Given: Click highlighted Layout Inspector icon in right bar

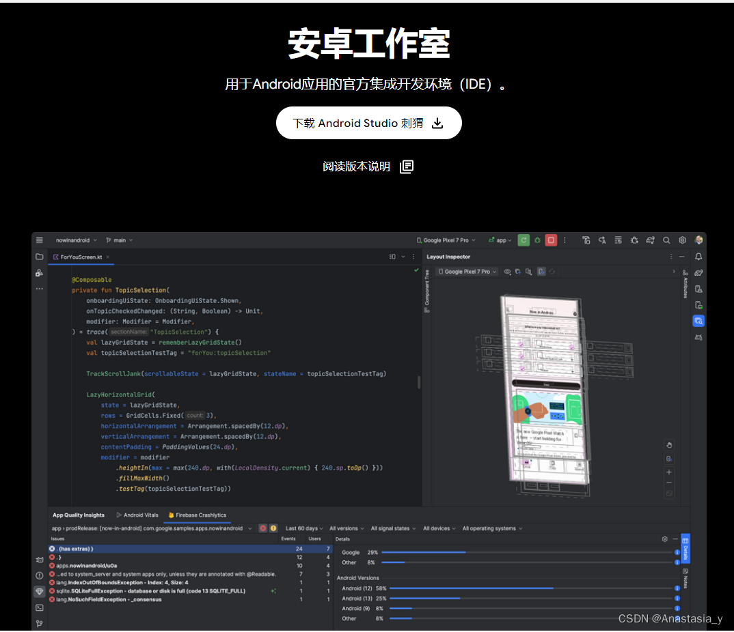Looking at the screenshot, I should pyautogui.click(x=698, y=321).
